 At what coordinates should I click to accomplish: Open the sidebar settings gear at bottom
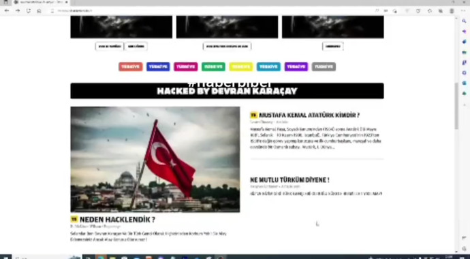tap(465, 248)
